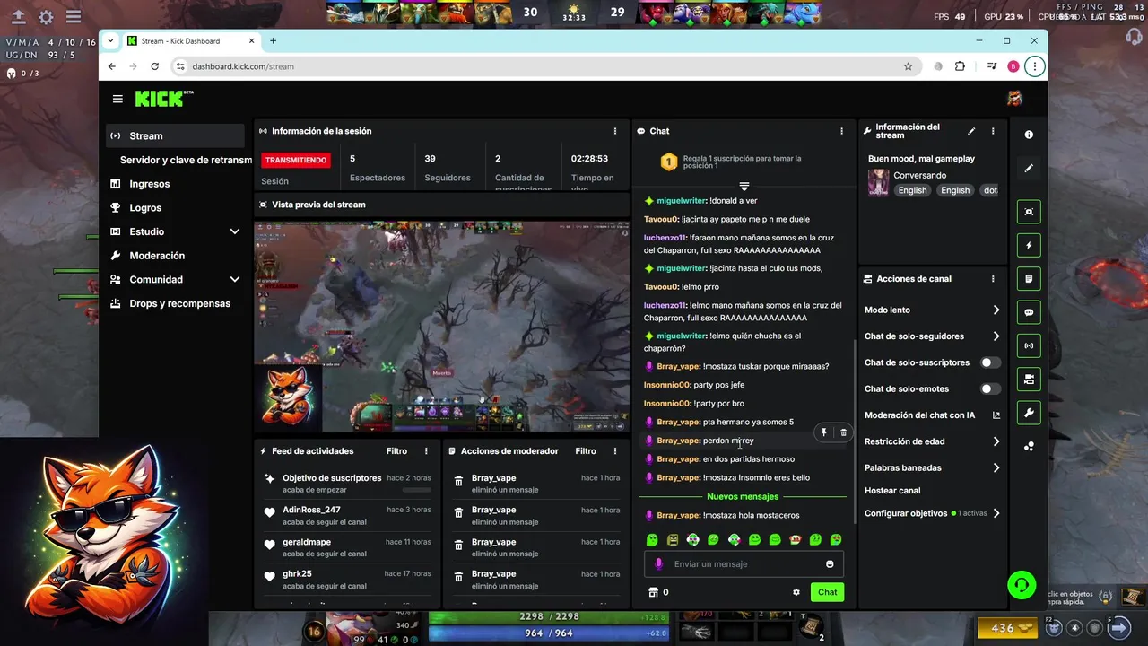Open Modo lento settings arrow
This screenshot has width=1148, height=646.
996,310
